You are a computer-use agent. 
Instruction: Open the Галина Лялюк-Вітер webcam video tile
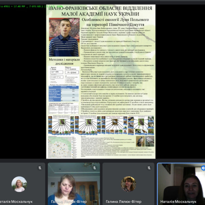point(74,184)
